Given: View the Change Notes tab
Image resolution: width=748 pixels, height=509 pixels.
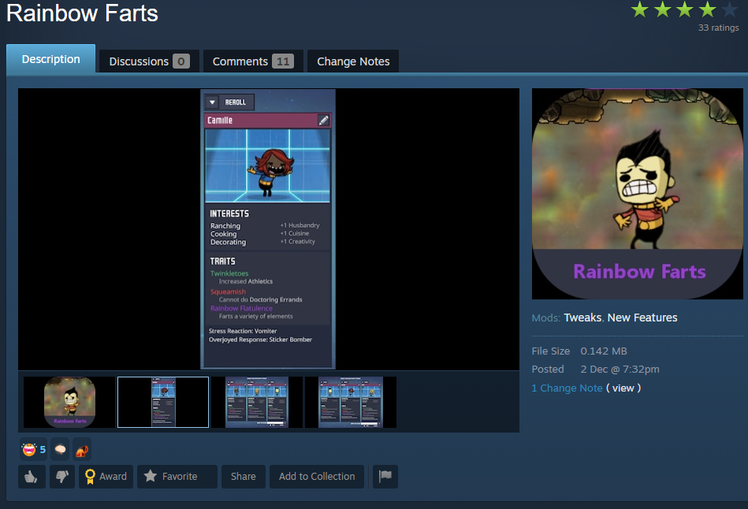Looking at the screenshot, I should click(353, 61).
